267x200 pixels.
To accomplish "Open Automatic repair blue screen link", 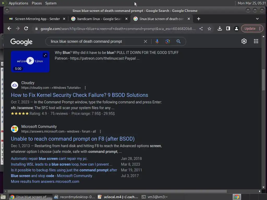I will tap(49, 159).
